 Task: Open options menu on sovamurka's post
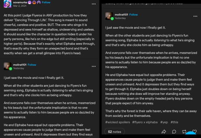tap(94, 4)
